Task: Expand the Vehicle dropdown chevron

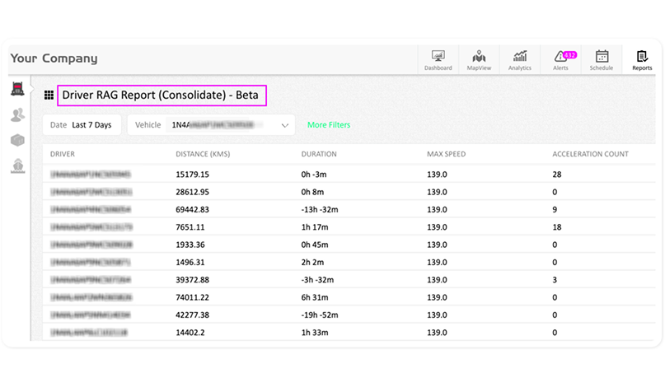Action: click(x=285, y=125)
